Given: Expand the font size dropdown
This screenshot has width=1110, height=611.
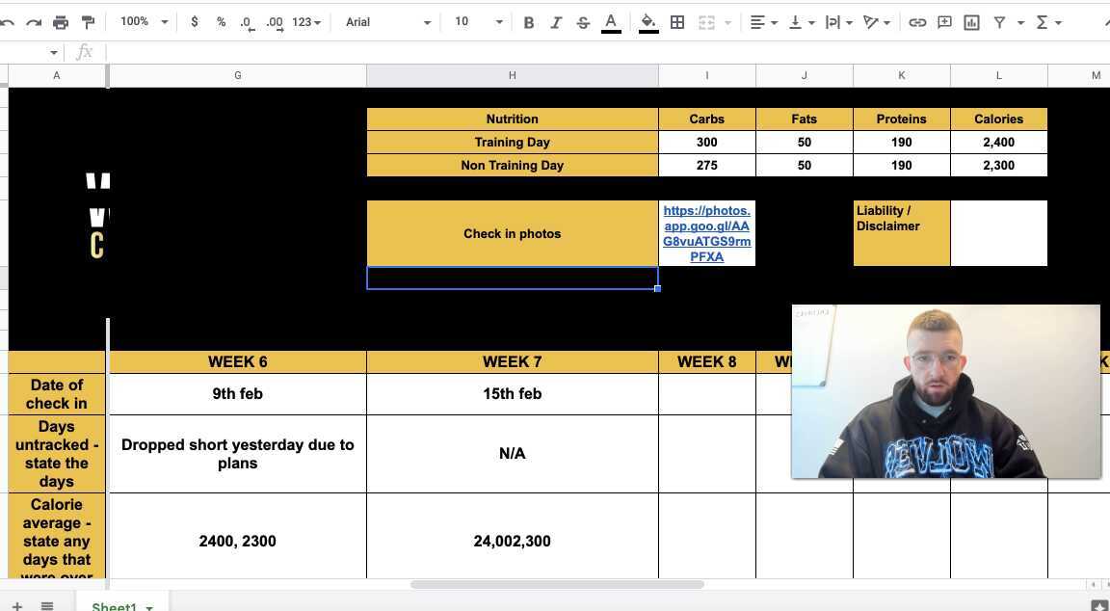Looking at the screenshot, I should (x=479, y=22).
